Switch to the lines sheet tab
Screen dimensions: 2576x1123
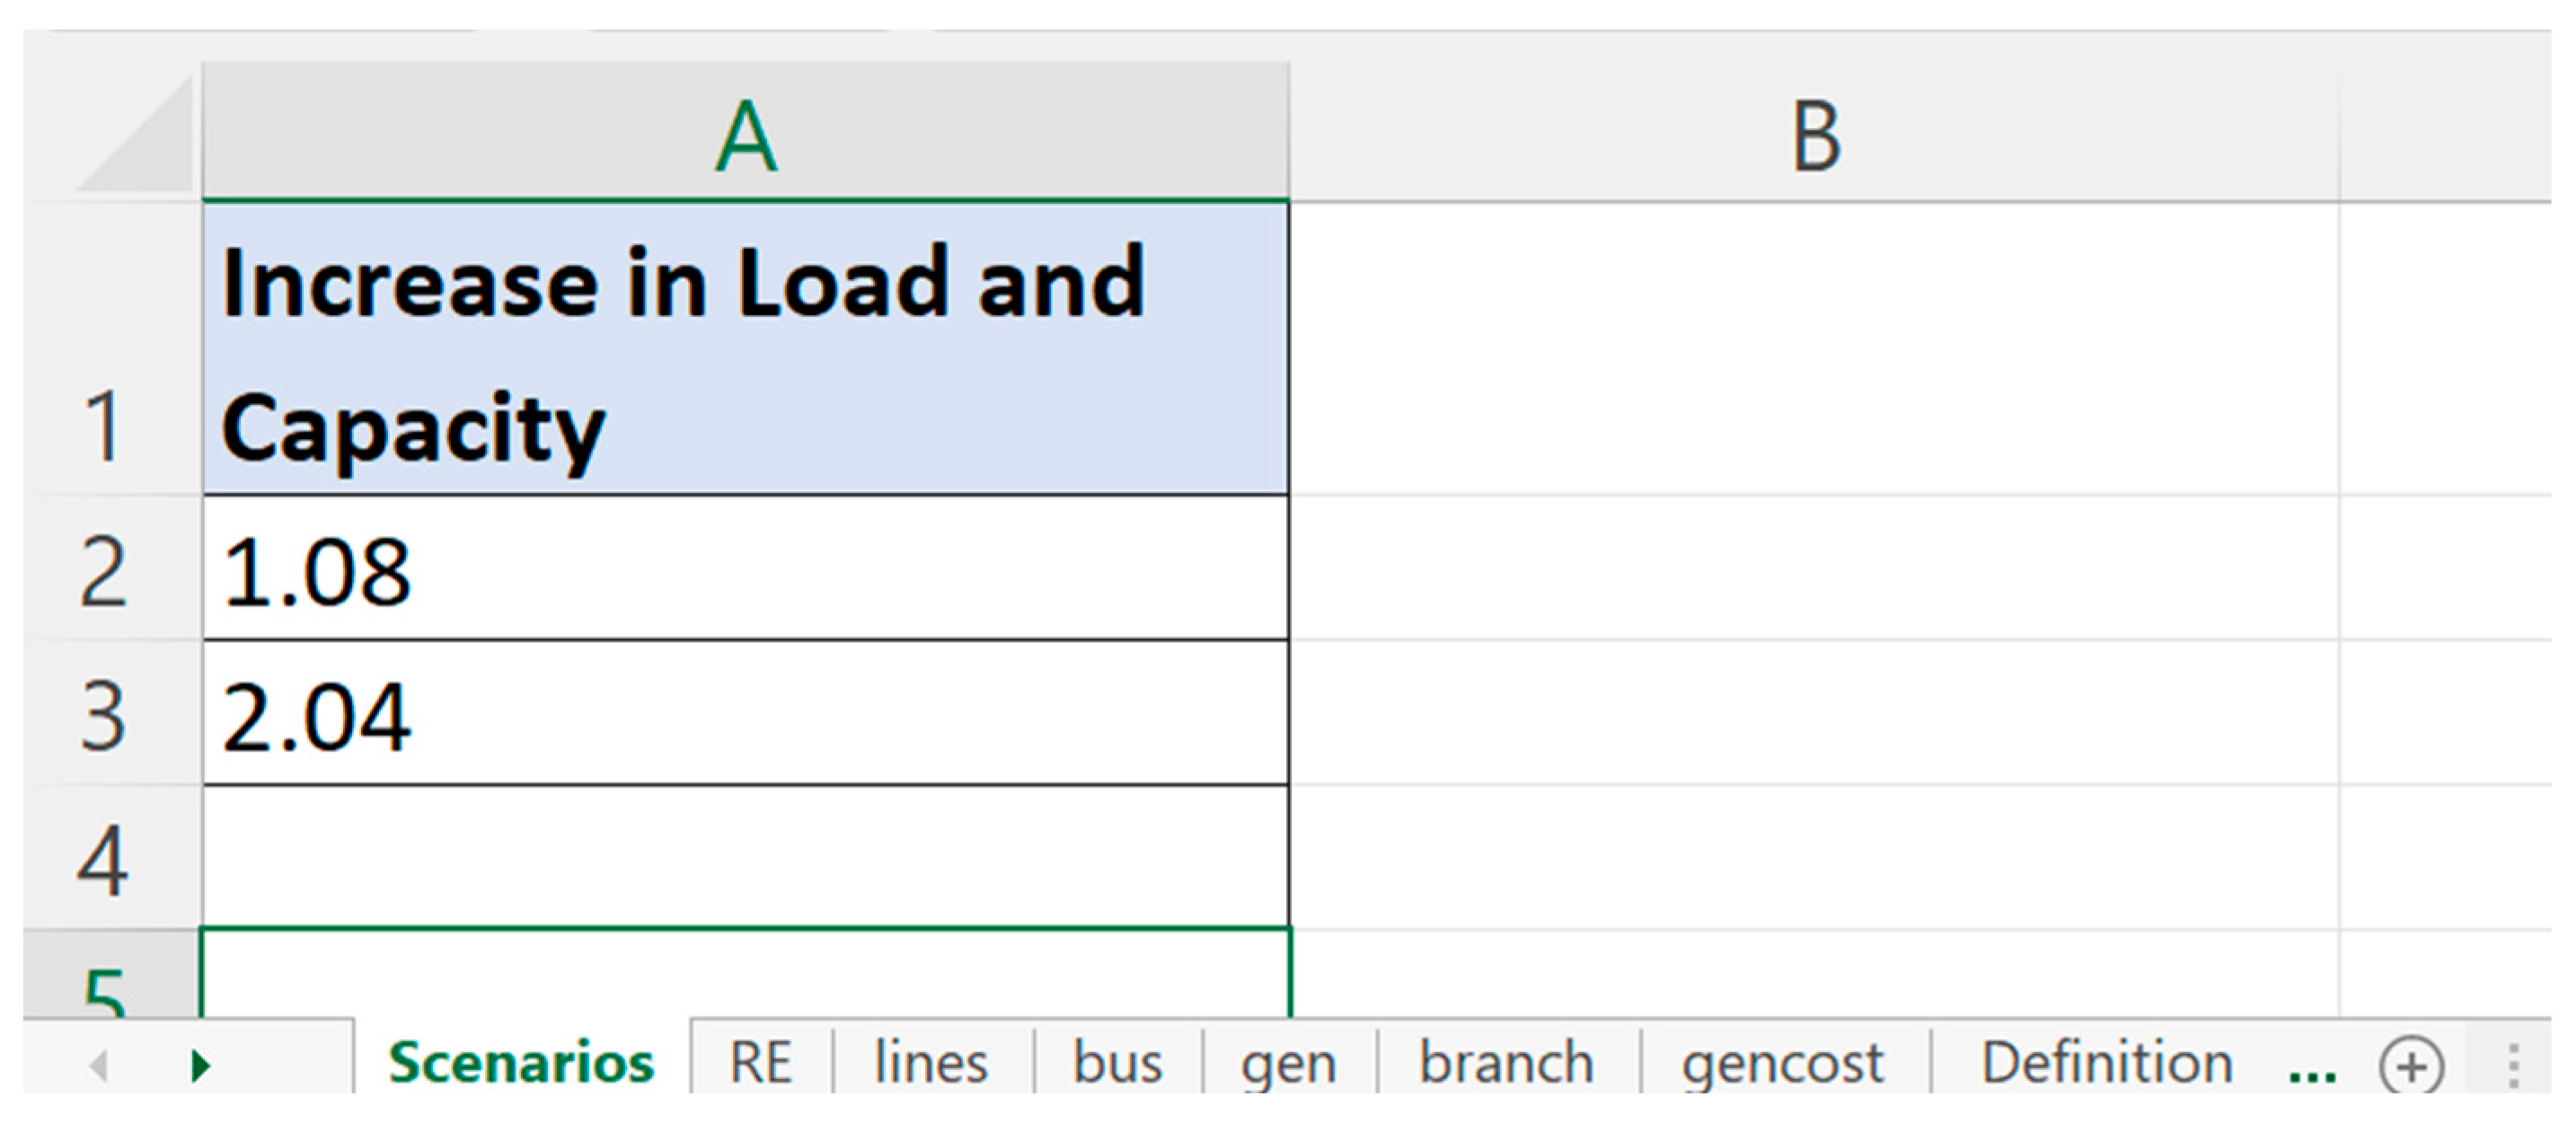(x=931, y=1062)
